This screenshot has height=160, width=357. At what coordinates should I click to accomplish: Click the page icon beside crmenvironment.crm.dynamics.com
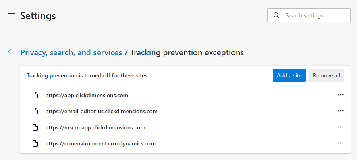point(35,143)
